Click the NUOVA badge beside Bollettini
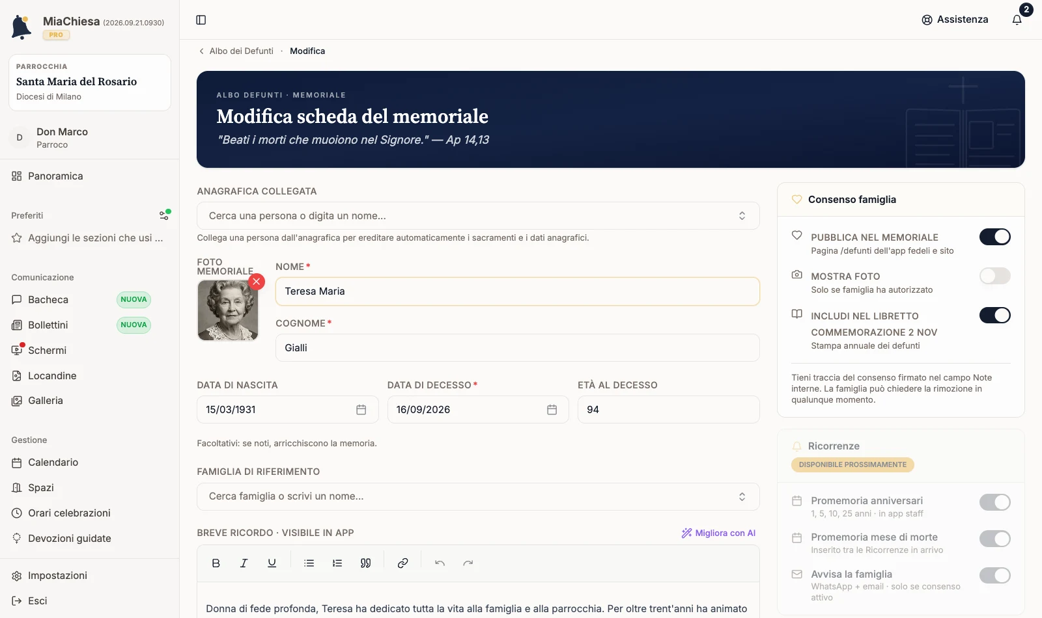The height and width of the screenshot is (618, 1042). pos(134,325)
